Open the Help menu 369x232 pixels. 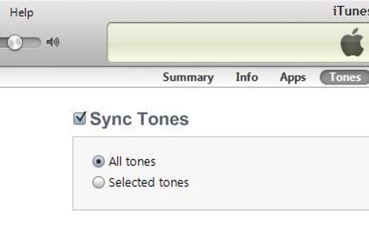click(x=21, y=12)
